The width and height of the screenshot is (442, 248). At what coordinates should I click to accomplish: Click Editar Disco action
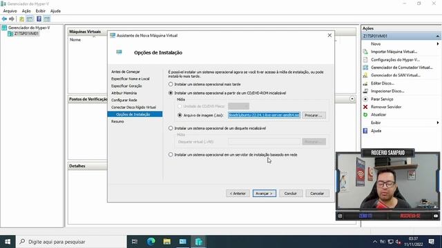pyautogui.click(x=382, y=83)
